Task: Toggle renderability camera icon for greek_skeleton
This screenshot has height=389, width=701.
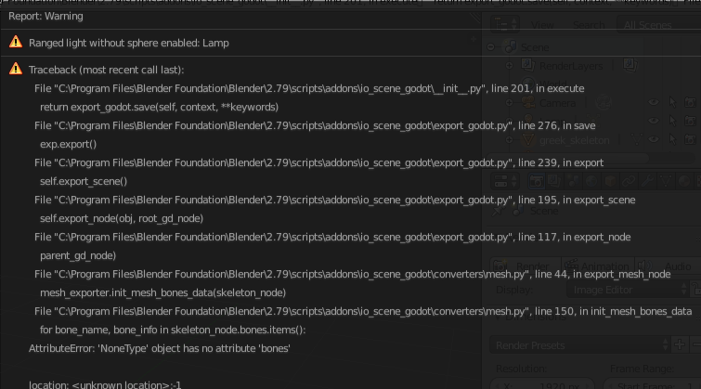Action: click(690, 139)
